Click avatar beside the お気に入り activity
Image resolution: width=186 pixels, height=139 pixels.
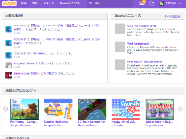tap(9, 29)
